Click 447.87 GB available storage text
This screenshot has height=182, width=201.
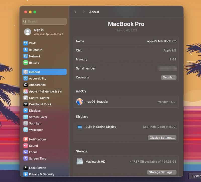153,162
